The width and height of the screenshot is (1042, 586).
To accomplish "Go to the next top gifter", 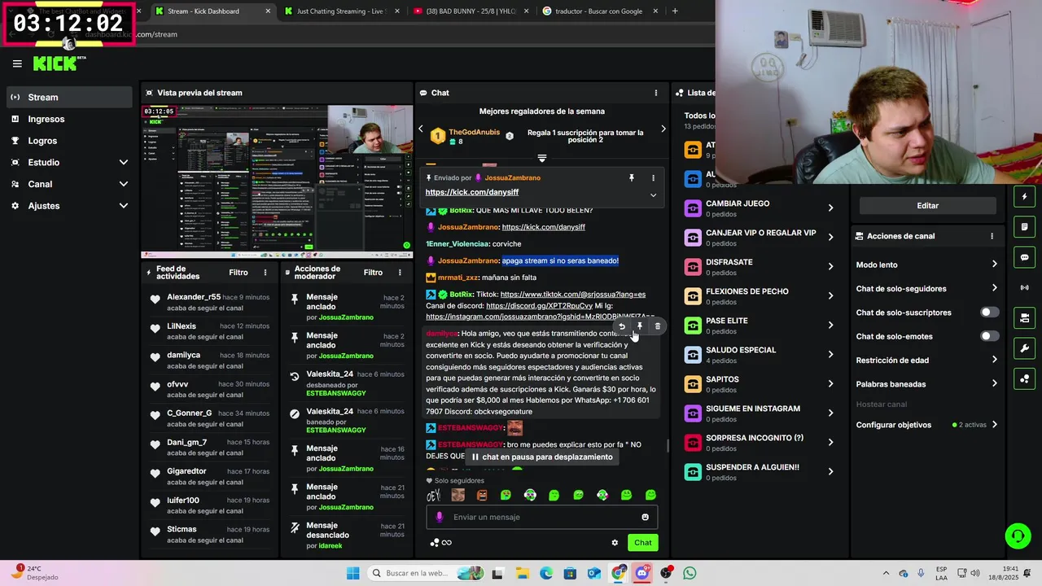I will coord(663,129).
